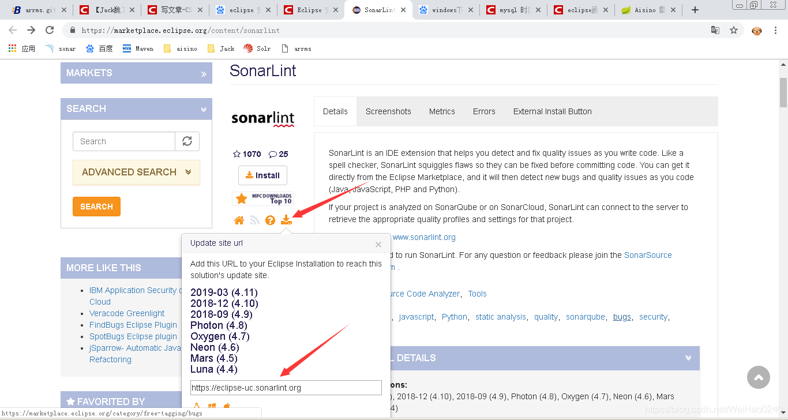Click the '2019-03 (4.11)' version text
The height and width of the screenshot is (420, 788).
(224, 292)
